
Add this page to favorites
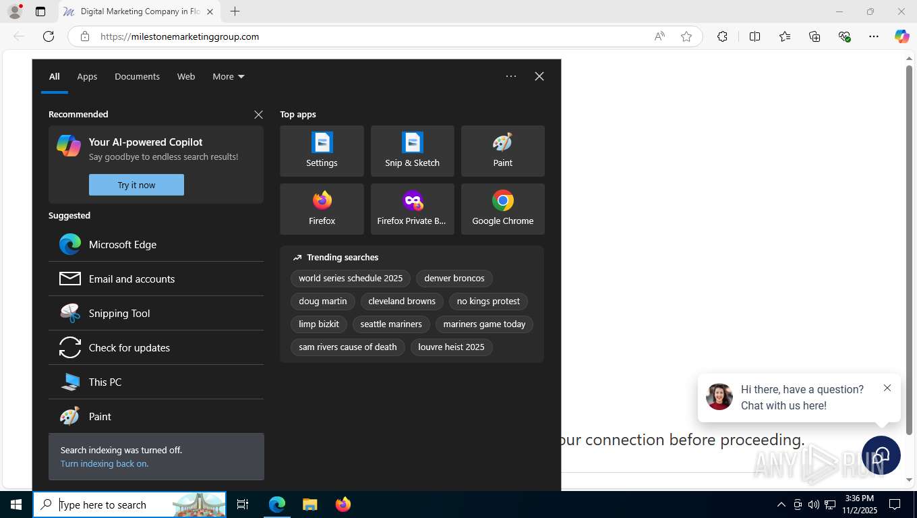[x=686, y=36]
